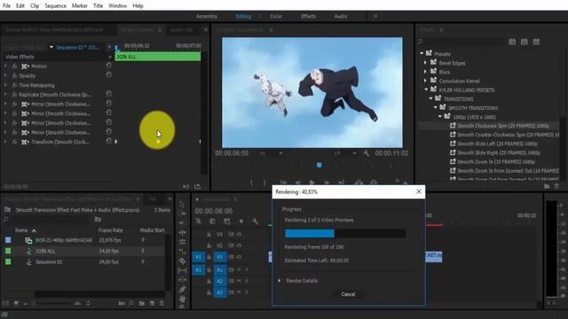Select the JOIN ALL sequence in Project panel
This screenshot has height=319, width=568.
[45, 251]
